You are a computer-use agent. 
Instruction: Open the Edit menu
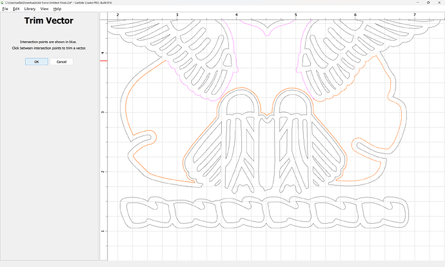[x=16, y=9]
